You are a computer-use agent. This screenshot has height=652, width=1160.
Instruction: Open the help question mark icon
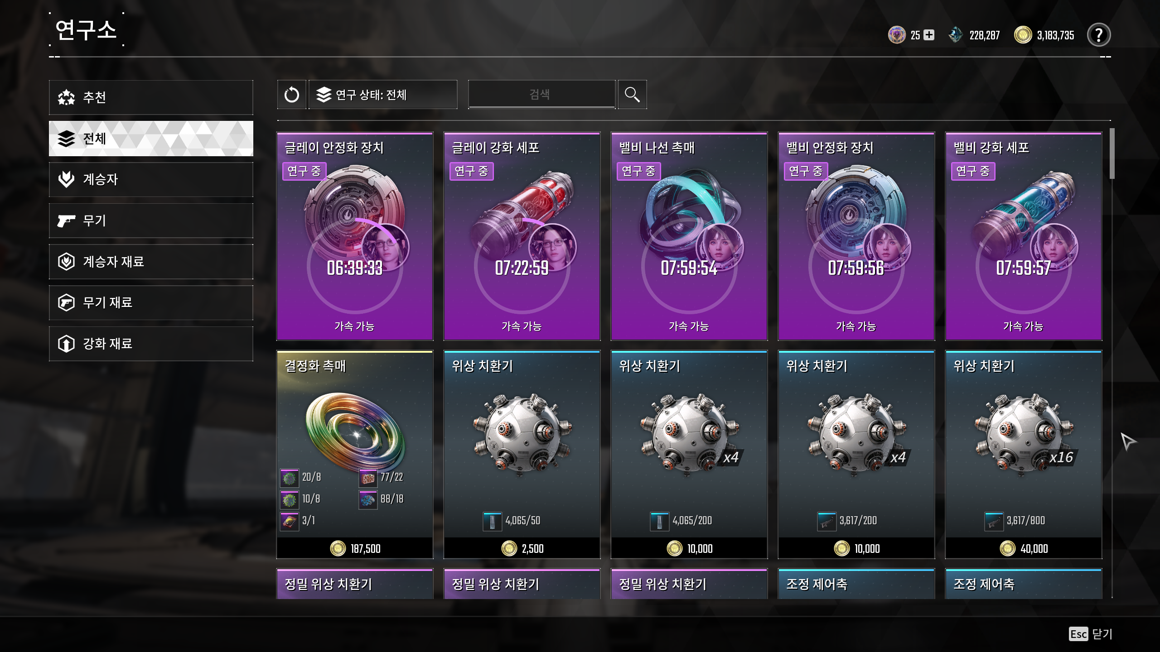tap(1098, 35)
